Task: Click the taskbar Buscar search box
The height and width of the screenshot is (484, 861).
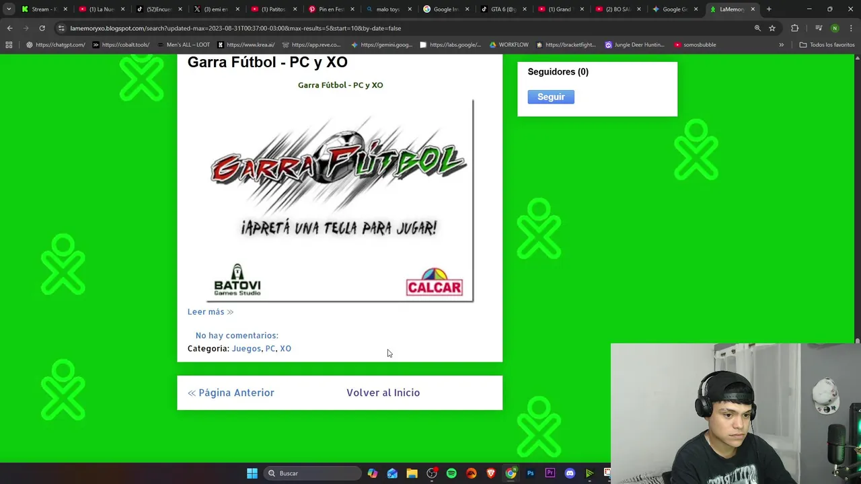Action: 313,473
